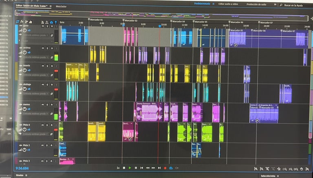Mute the andrea track
Viewport: 313px width, 178px height.
click(x=43, y=48)
